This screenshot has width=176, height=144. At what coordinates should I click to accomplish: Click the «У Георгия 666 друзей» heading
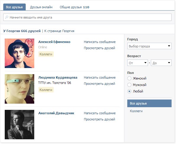coord(22,31)
